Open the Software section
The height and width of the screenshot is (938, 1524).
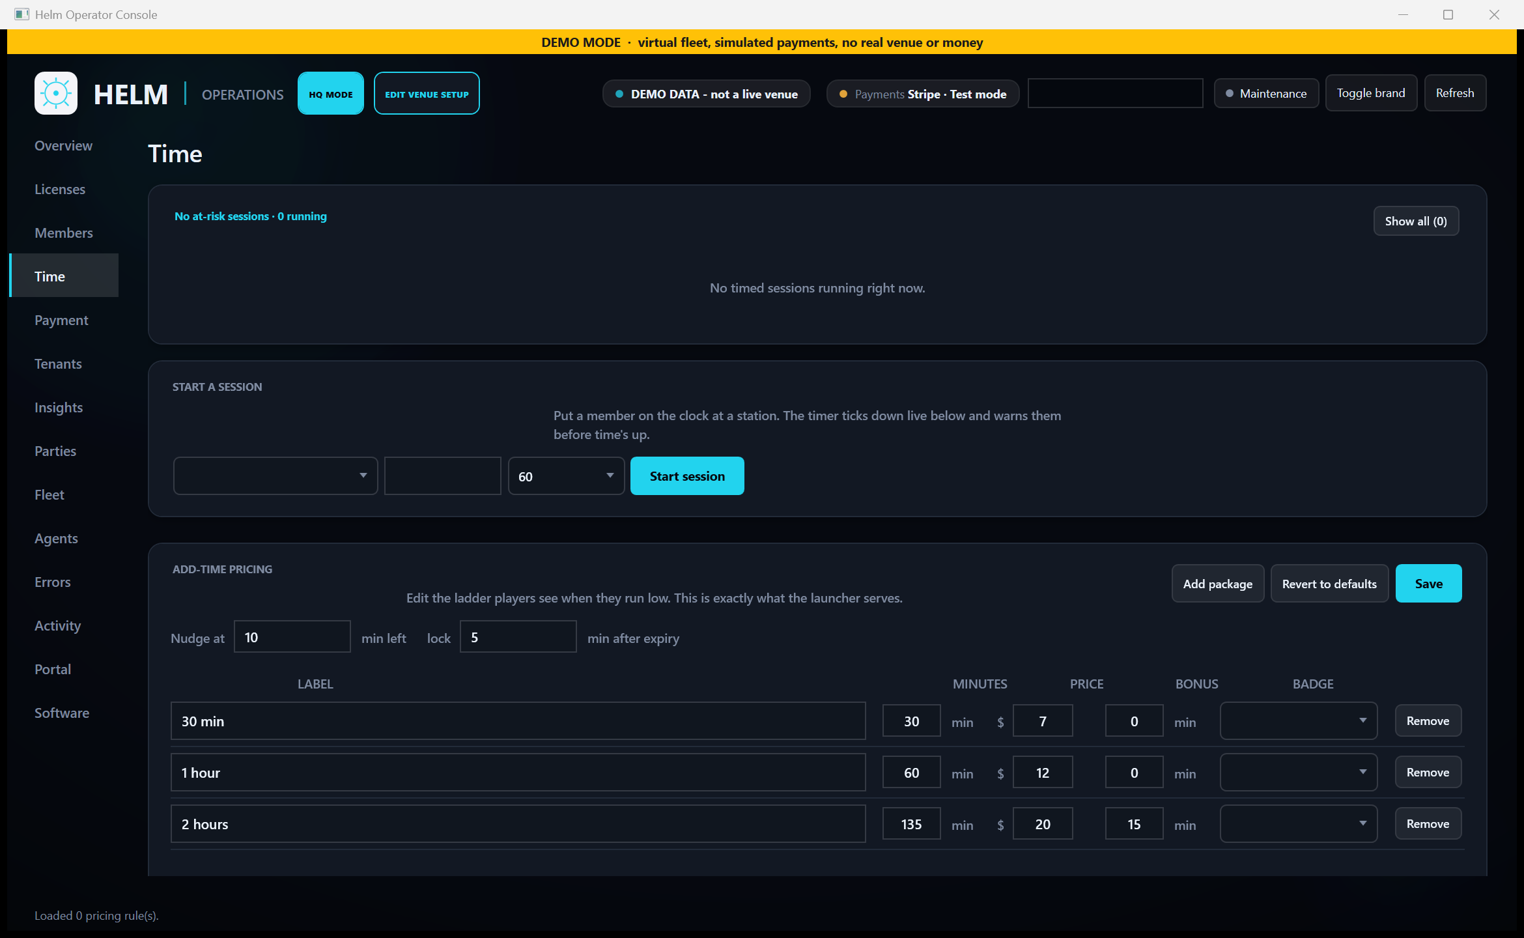pos(64,713)
